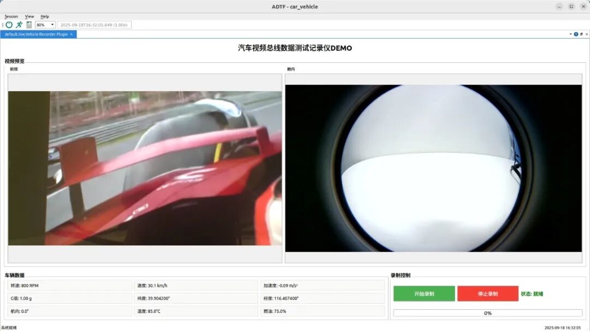Image resolution: width=590 pixels, height=331 pixels.
Task: Click the 纬度: 39.904200° value
Action: [196, 298]
